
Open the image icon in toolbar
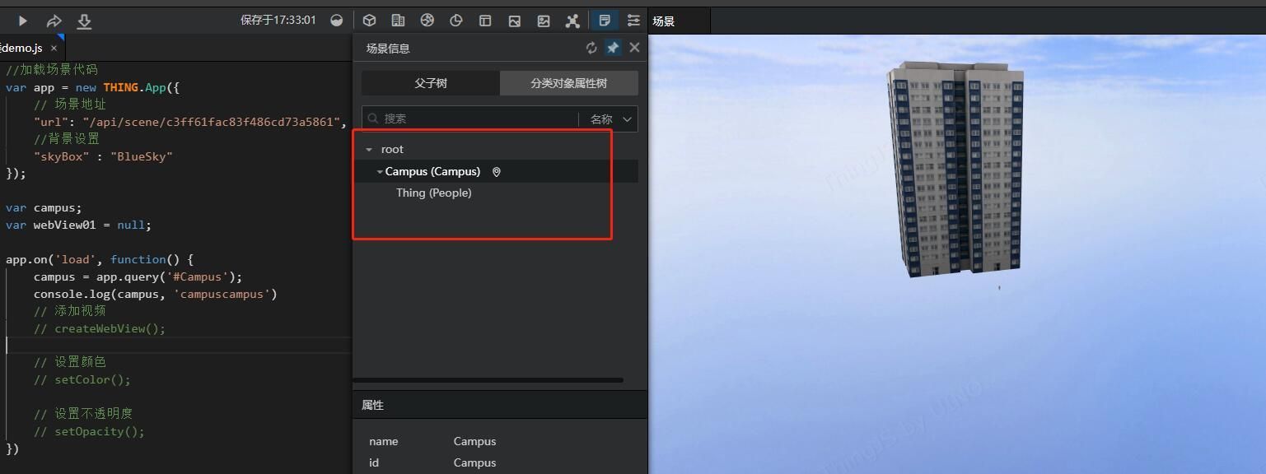(x=514, y=21)
